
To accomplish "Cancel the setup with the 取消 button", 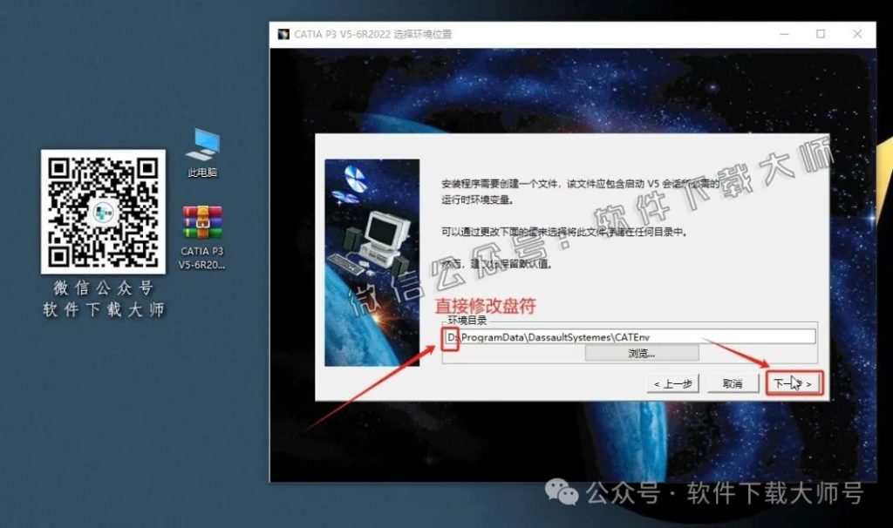I will coord(733,382).
